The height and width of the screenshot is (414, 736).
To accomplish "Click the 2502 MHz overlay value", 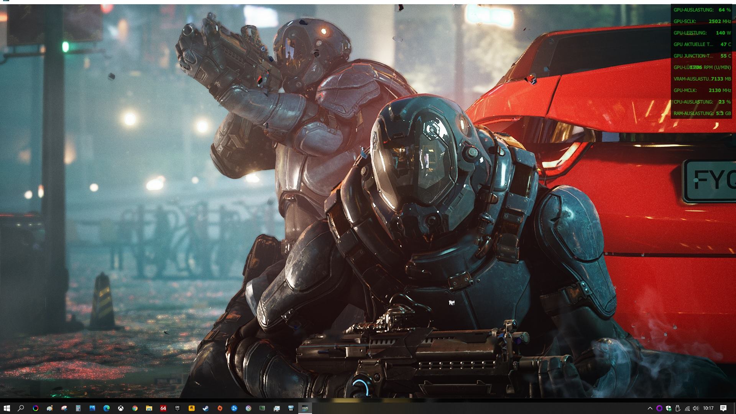I will [x=720, y=21].
